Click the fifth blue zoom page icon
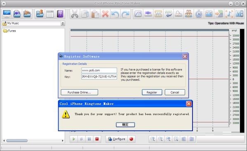247x151 pixels. point(183,139)
